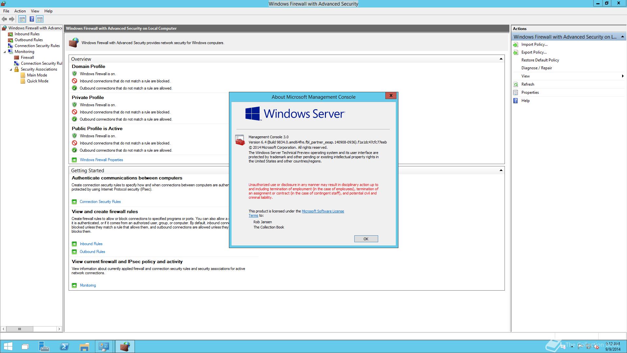Open the Inbound Rules link in Getting Started
This screenshot has width=627, height=353.
tap(91, 244)
